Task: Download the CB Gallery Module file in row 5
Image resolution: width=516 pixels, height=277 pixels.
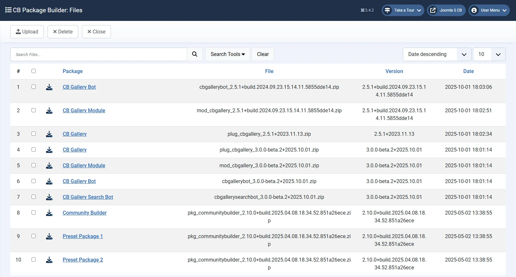Action: pos(49,166)
